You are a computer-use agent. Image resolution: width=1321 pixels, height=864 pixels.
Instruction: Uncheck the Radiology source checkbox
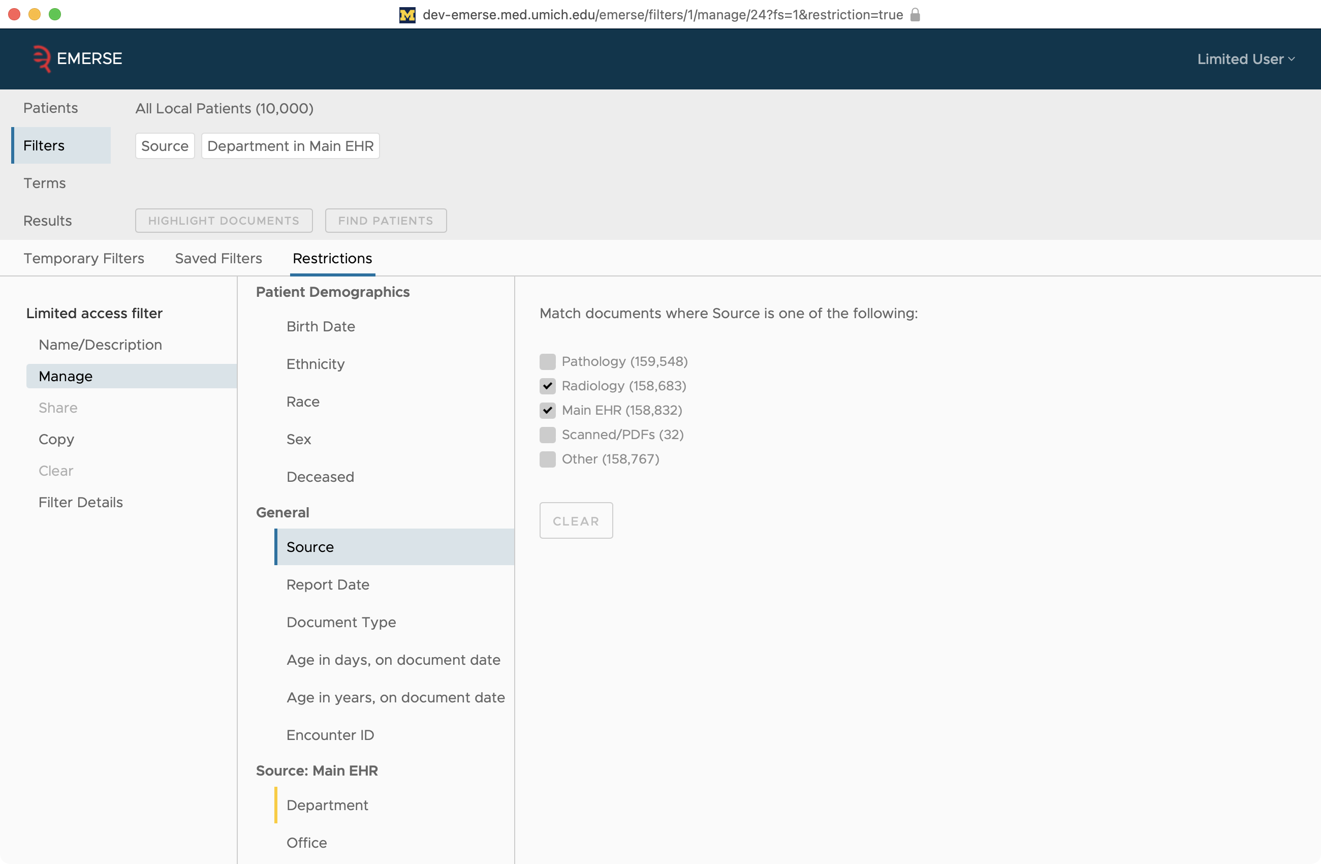tap(547, 386)
